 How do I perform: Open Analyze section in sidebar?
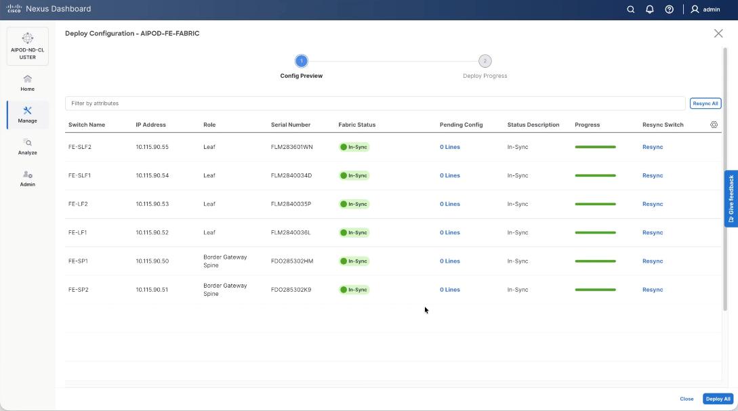coord(27,146)
